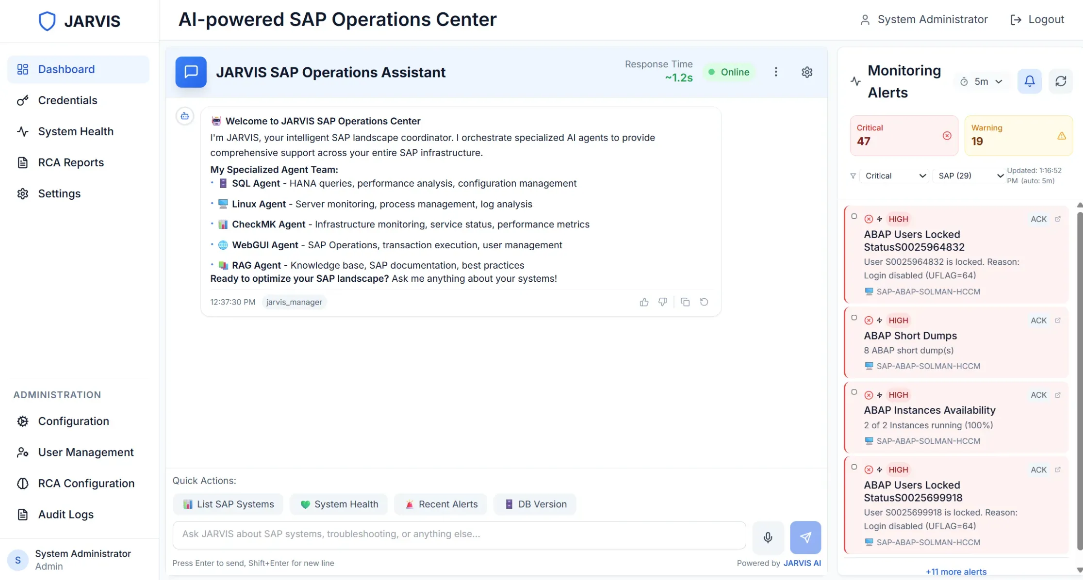Open the three-dot chat options menu
The height and width of the screenshot is (580, 1083).
[776, 72]
